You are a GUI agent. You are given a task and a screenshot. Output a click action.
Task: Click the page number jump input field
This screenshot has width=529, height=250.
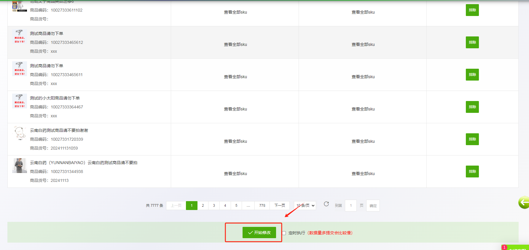point(351,206)
